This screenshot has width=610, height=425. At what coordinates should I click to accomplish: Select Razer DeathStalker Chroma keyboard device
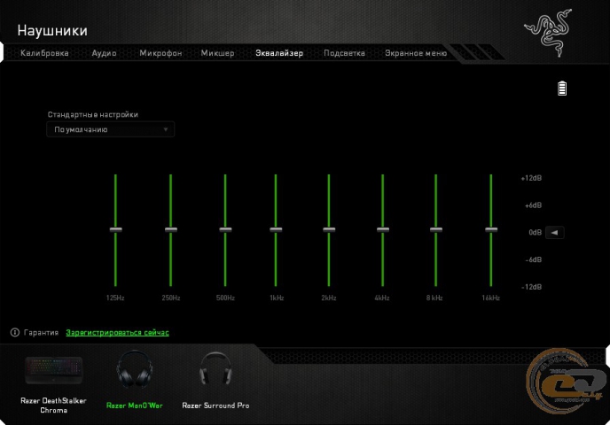point(54,384)
